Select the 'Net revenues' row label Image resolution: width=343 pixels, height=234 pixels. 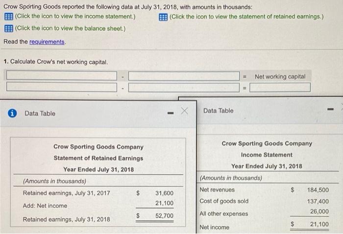(x=217, y=189)
